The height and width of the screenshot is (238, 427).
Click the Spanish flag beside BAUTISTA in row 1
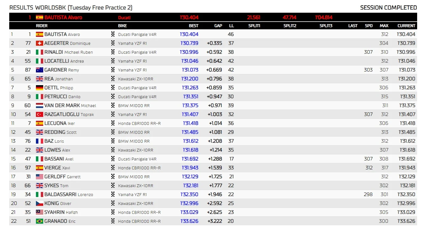pos(39,34)
